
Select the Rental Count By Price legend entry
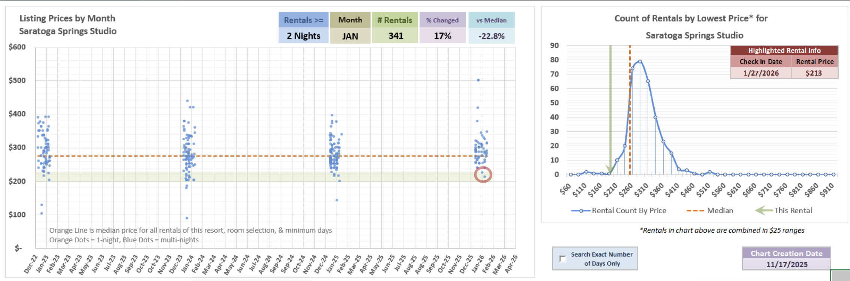pyautogui.click(x=618, y=211)
